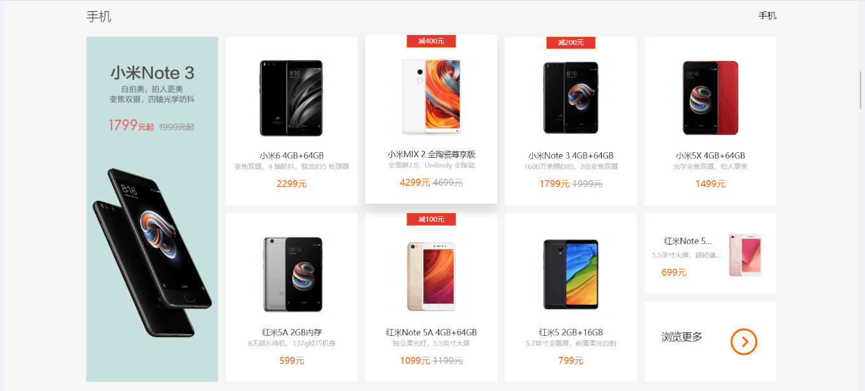Open the 浏览更多 link
865x391 pixels.
[x=682, y=337]
